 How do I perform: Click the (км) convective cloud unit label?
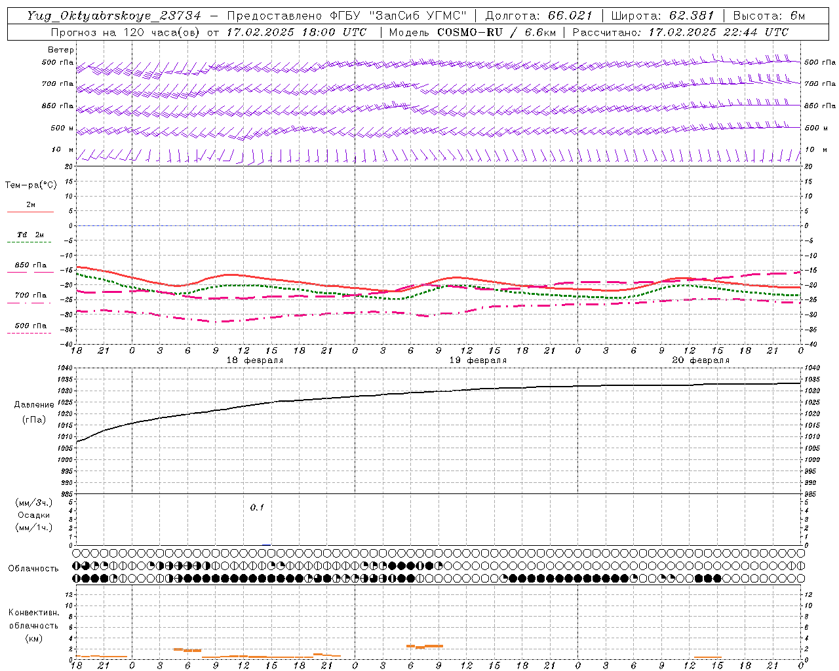[x=33, y=638]
